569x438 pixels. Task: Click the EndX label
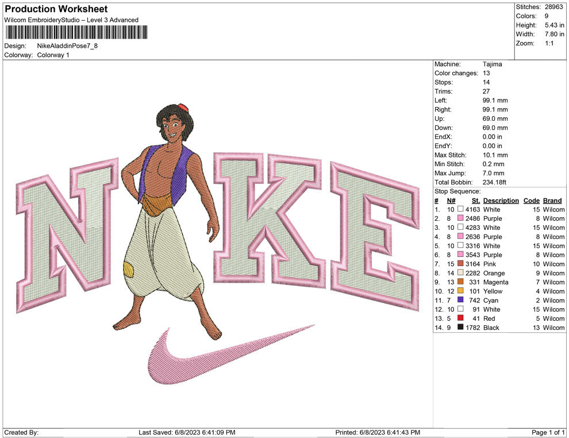[443, 137]
